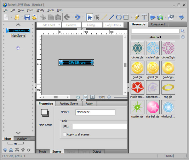189x160 pixels.
Task: Select the star-ball.gls resource thumbnail
Action: click(153, 107)
